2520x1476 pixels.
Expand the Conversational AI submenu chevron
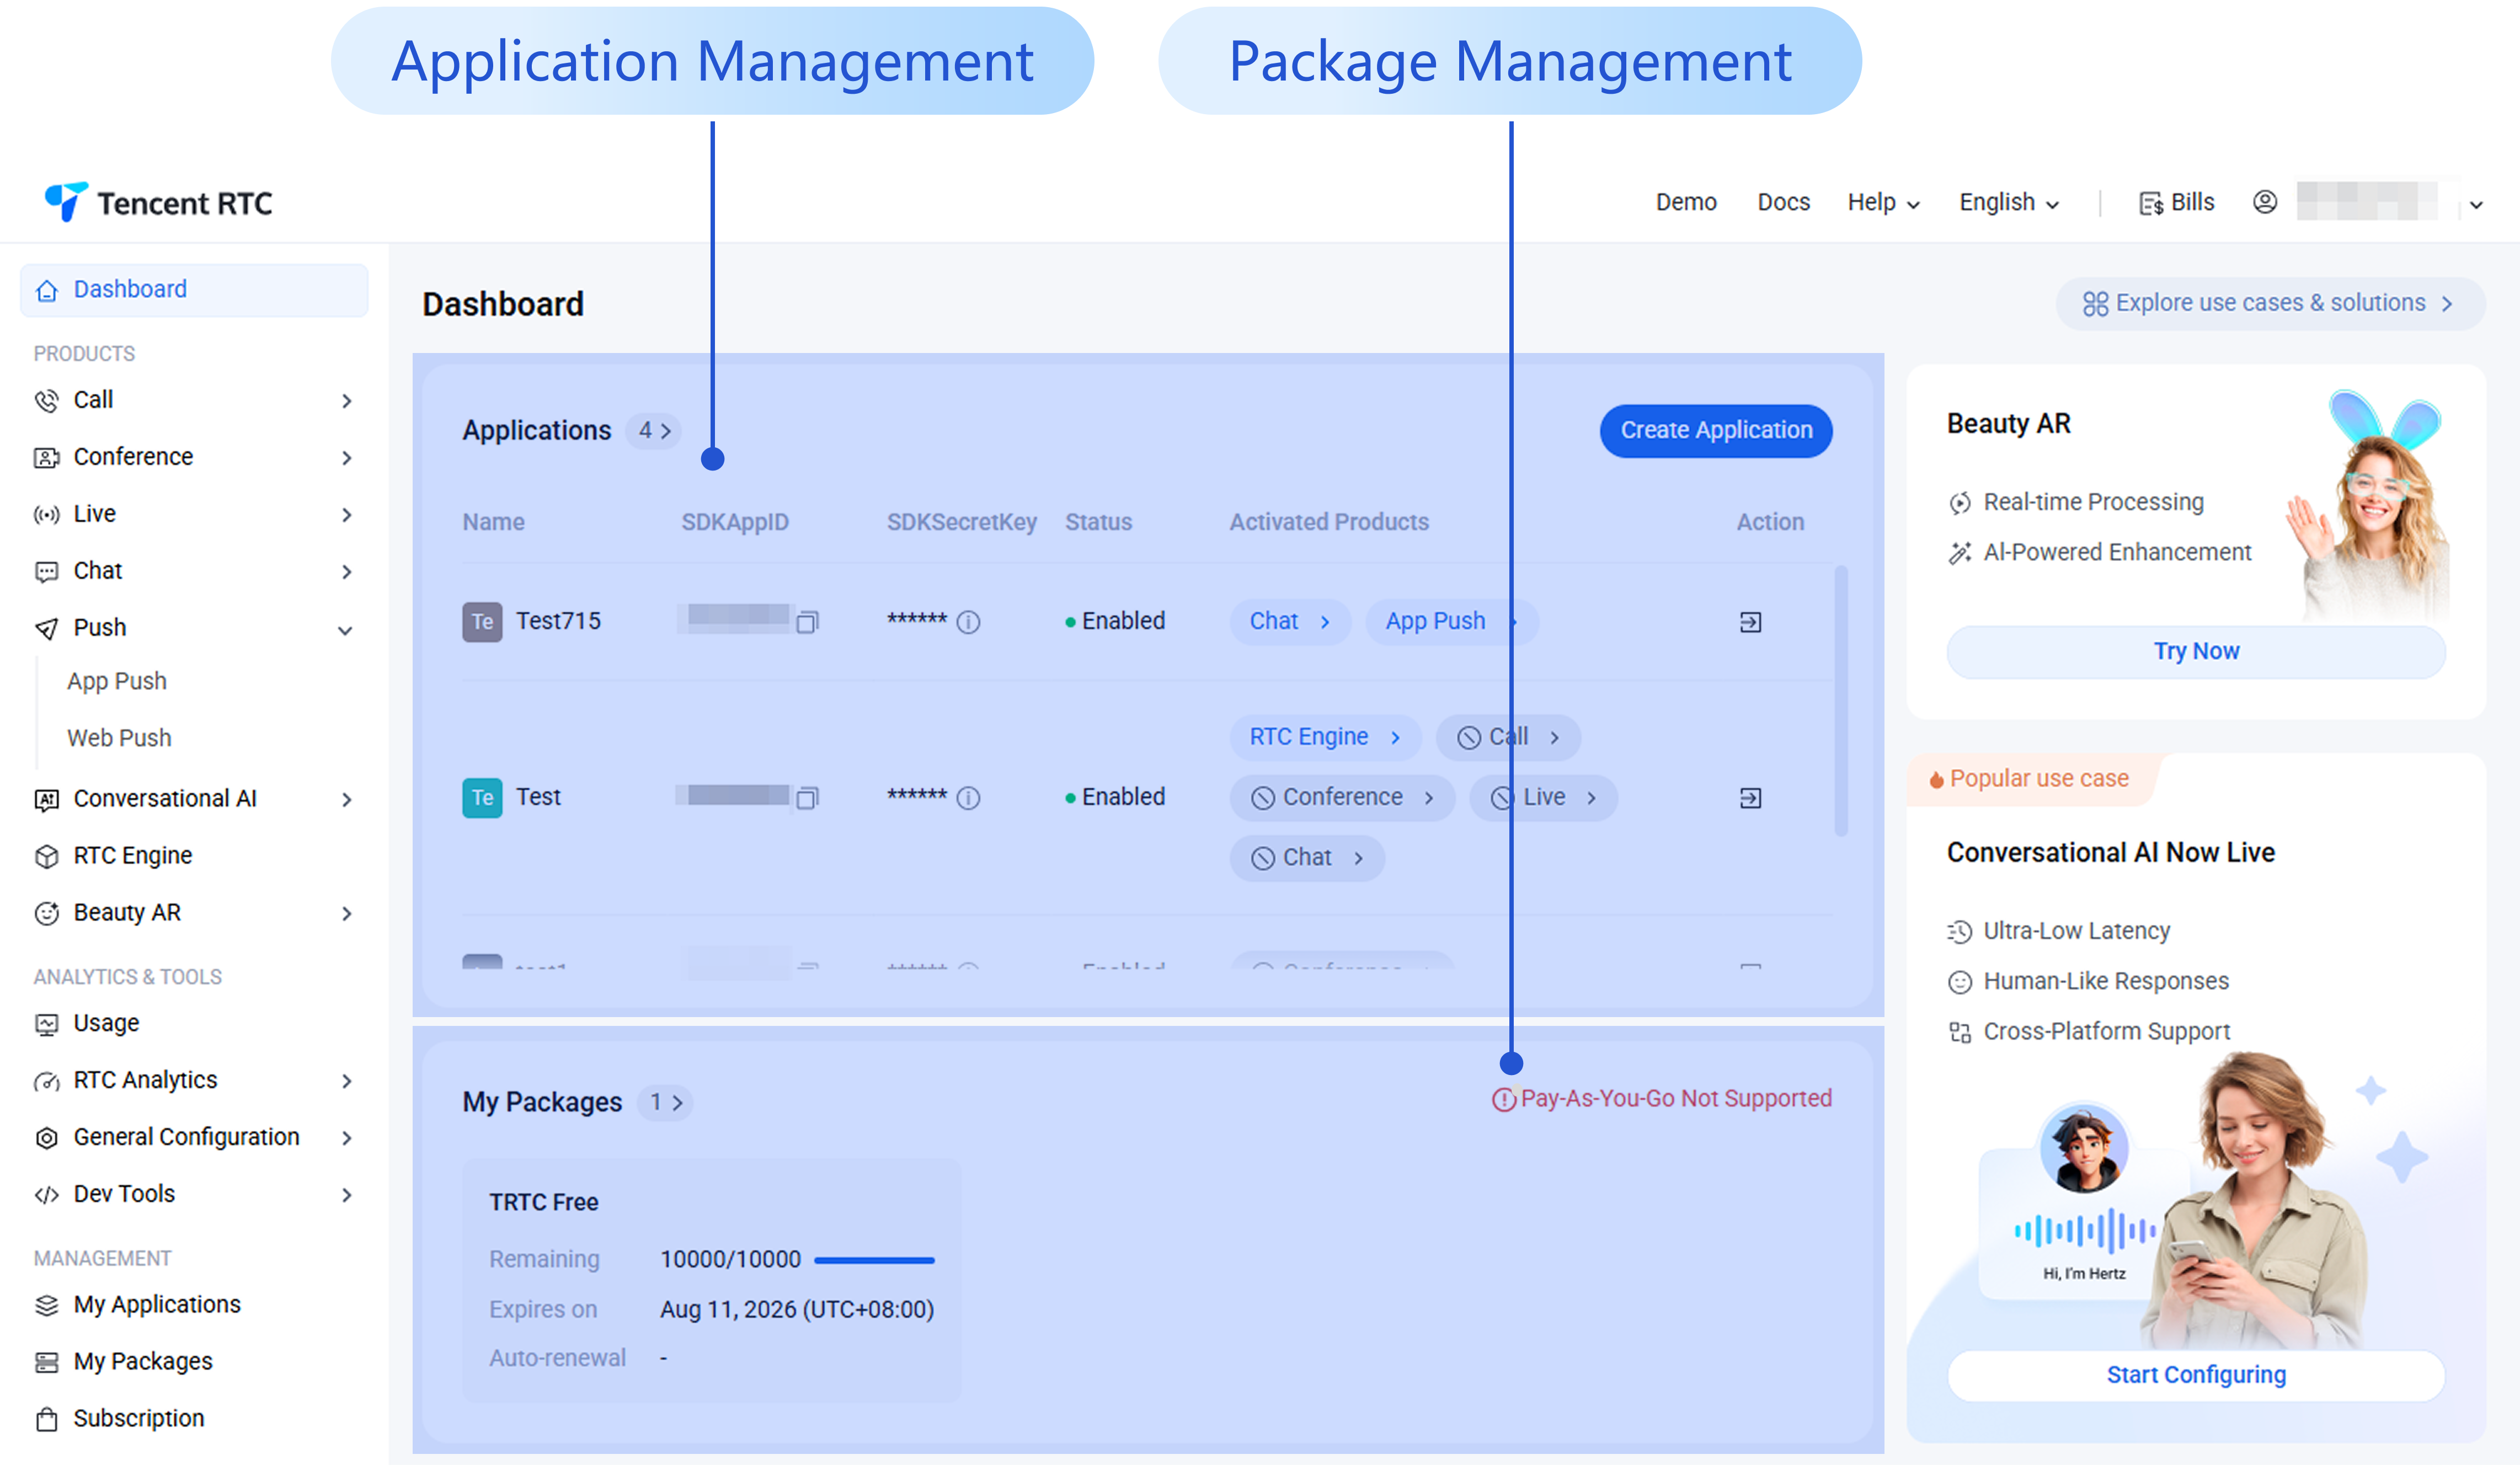point(346,800)
